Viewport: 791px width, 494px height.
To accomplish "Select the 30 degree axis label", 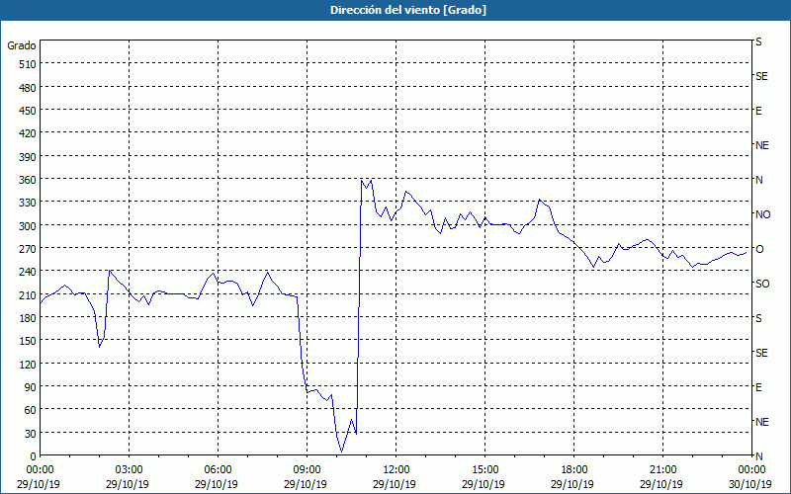I will [x=31, y=434].
